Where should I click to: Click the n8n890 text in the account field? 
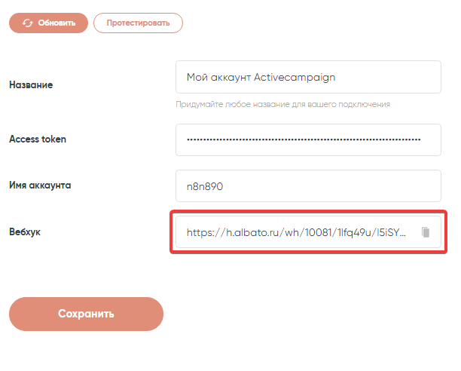205,186
